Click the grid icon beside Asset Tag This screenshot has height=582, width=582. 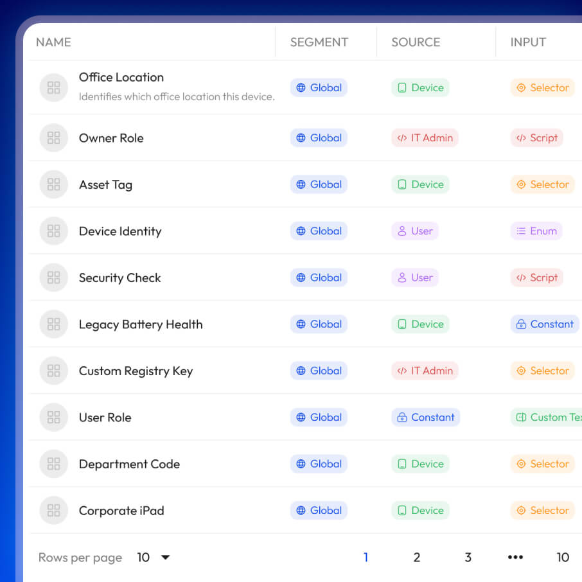tap(54, 184)
